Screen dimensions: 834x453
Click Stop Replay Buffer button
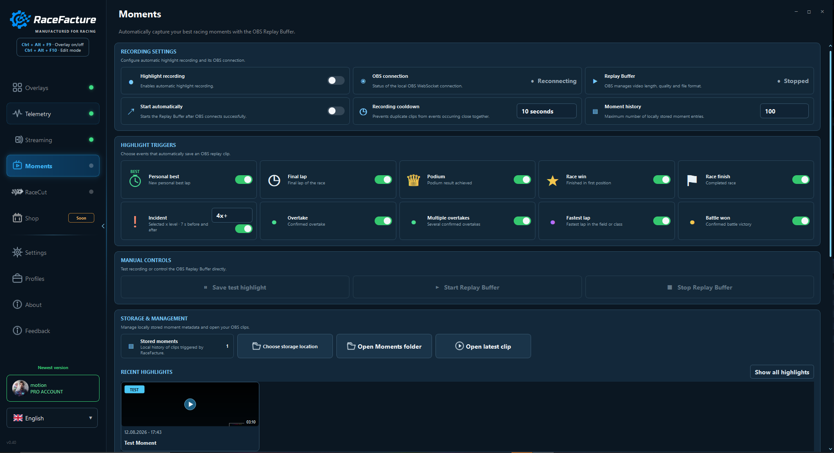700,287
